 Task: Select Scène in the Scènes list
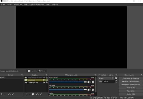(x=12, y=78)
